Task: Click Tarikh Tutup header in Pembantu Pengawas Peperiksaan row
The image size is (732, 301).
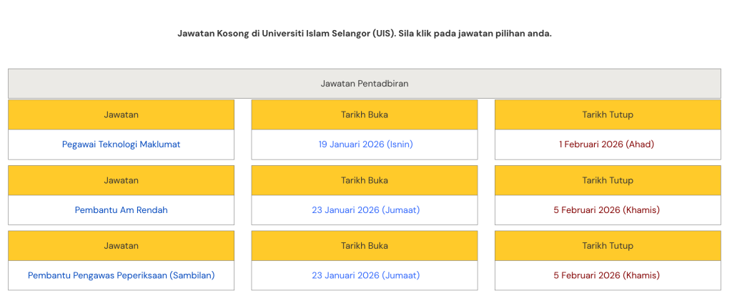Action: (x=608, y=246)
